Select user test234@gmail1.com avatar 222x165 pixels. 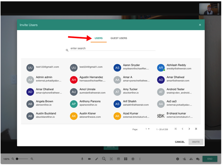pos(74,68)
